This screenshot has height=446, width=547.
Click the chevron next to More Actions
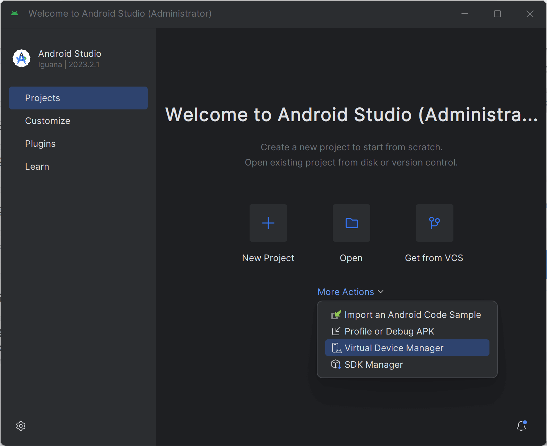point(381,292)
